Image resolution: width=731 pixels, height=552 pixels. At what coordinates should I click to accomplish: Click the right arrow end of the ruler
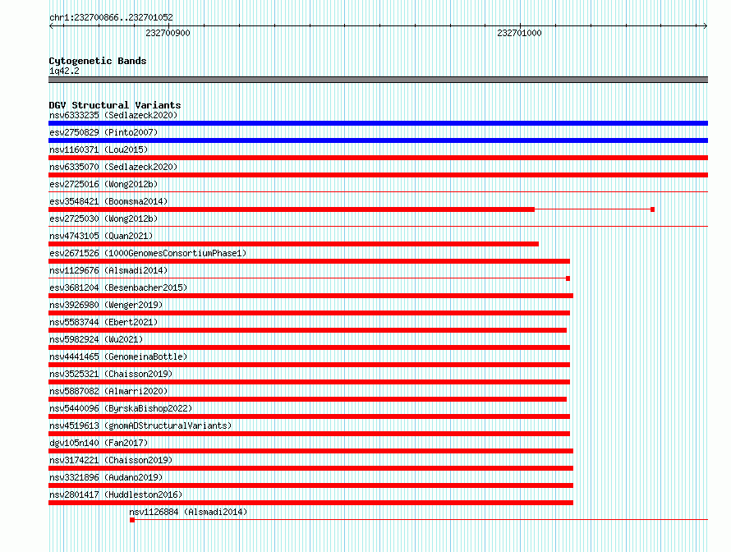point(706,26)
